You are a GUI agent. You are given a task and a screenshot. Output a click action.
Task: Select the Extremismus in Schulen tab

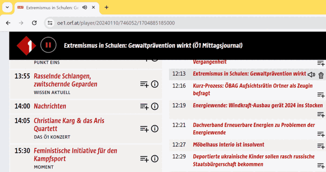tap(52, 8)
